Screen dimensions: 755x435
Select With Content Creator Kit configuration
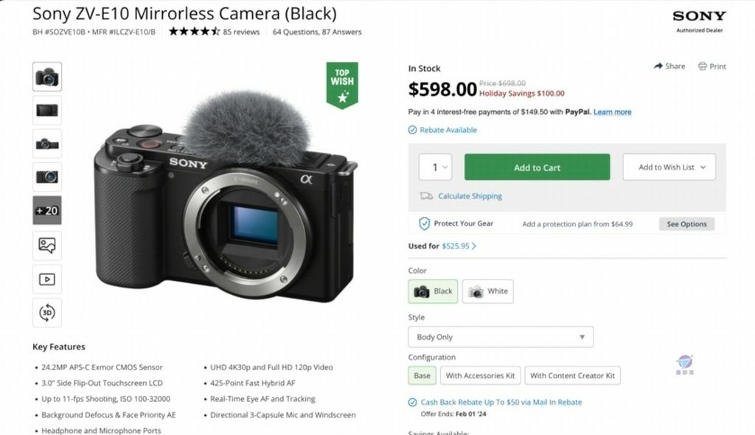click(x=573, y=375)
